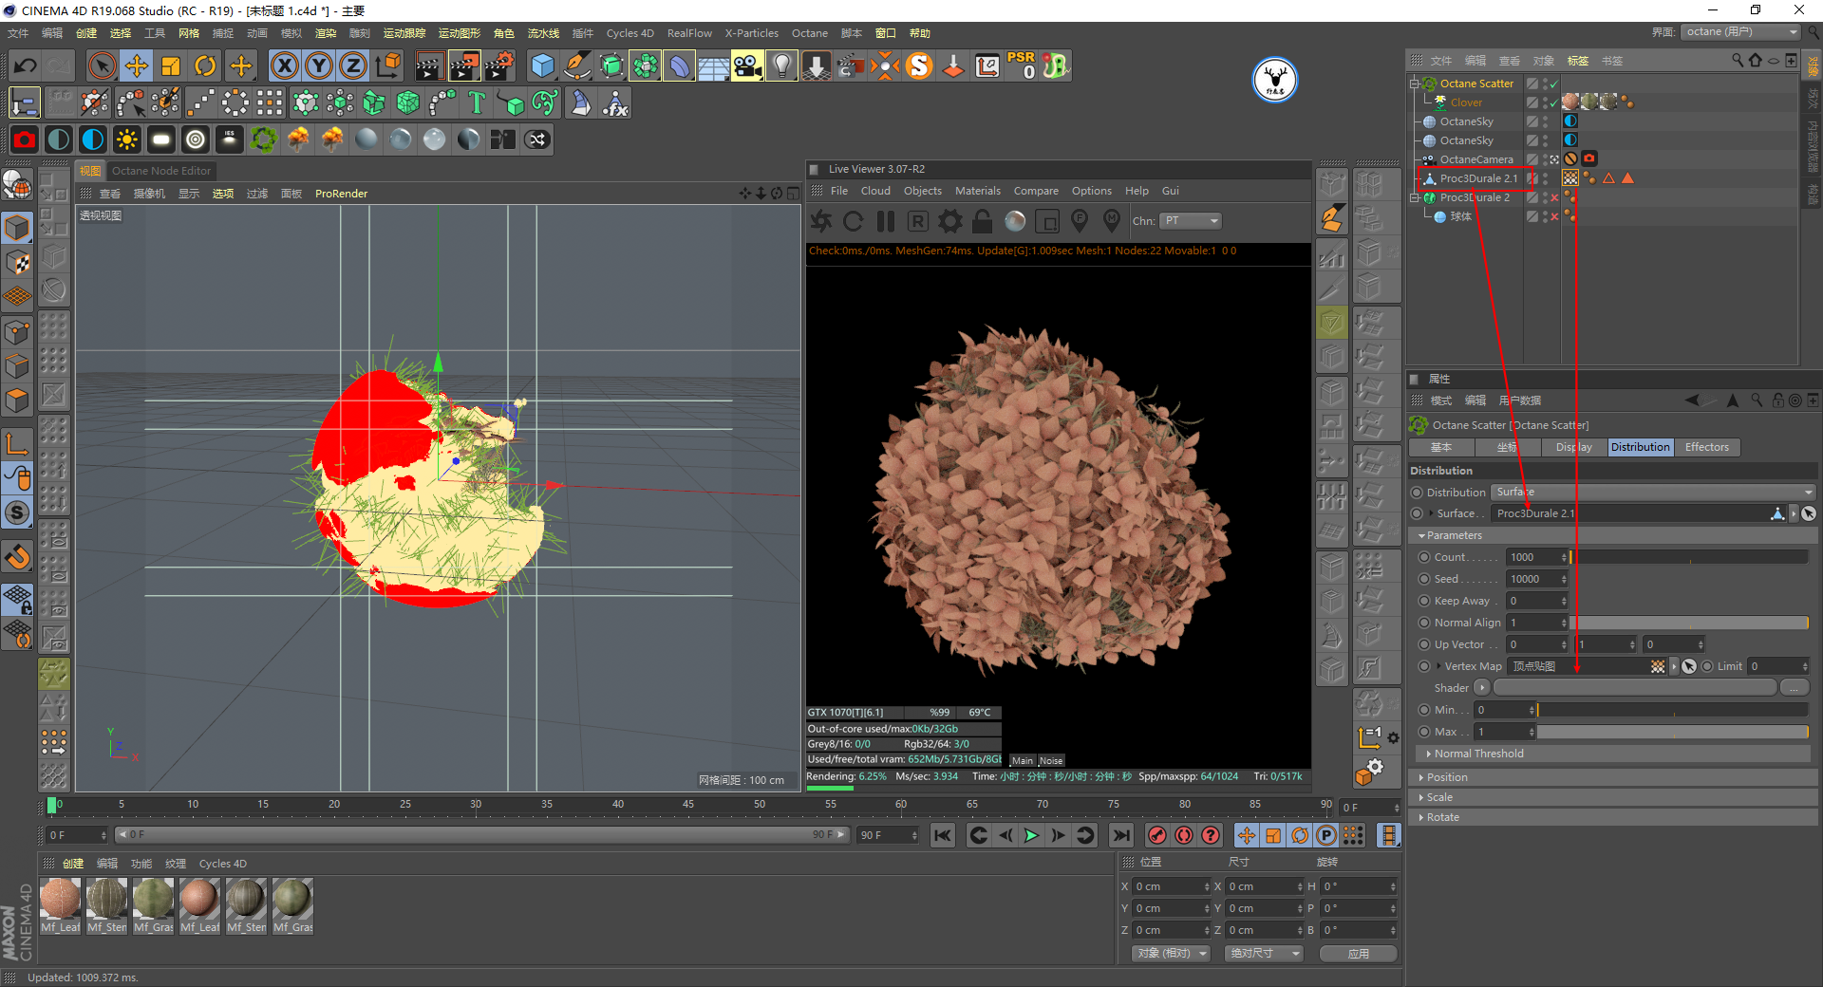
Task: Click the record active objects red button
Action: coord(1156,835)
